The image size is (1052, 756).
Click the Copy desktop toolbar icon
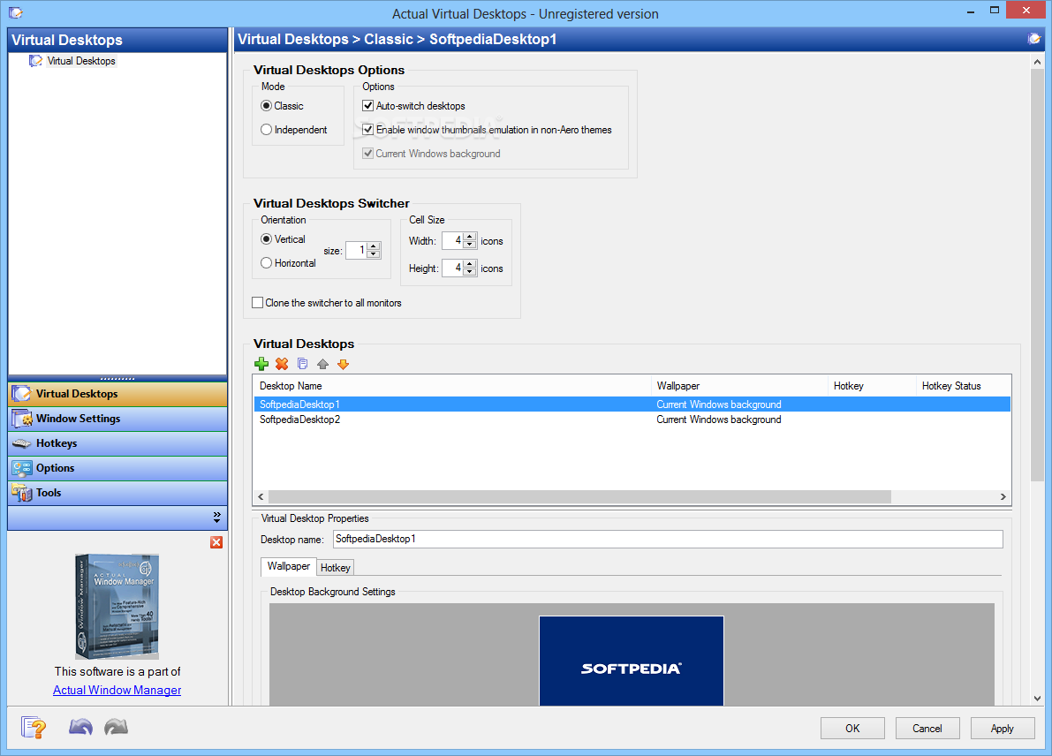coord(303,364)
